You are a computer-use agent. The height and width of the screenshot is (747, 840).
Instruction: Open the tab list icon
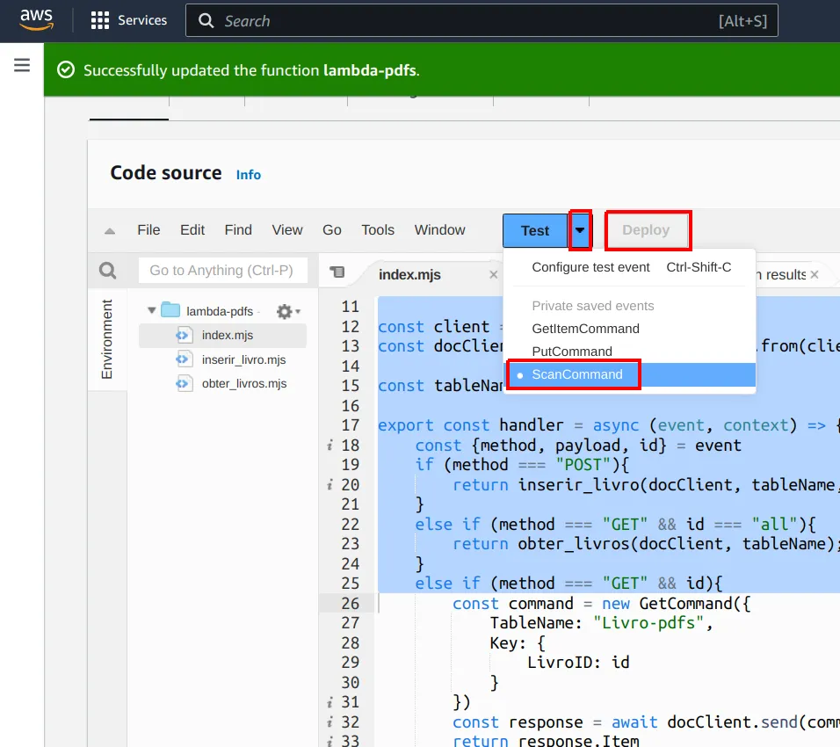tap(337, 272)
